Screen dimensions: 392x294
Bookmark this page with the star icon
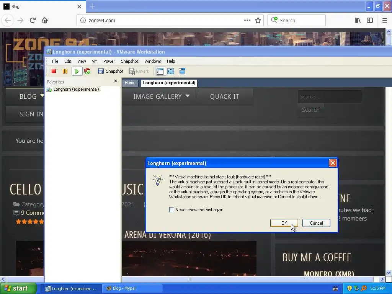(x=258, y=21)
